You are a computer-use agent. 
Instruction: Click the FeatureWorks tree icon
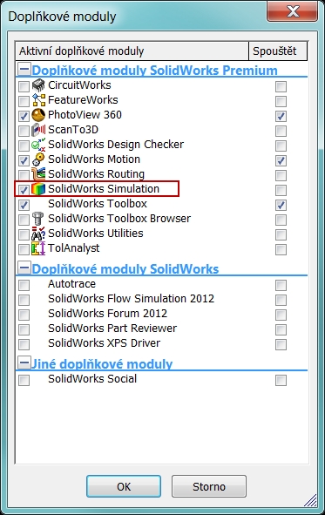pos(38,100)
